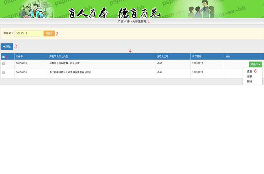Image resolution: width=264 pixels, height=174 pixels.
Task: Click the orange 搜索 search button
Action: tap(49, 34)
